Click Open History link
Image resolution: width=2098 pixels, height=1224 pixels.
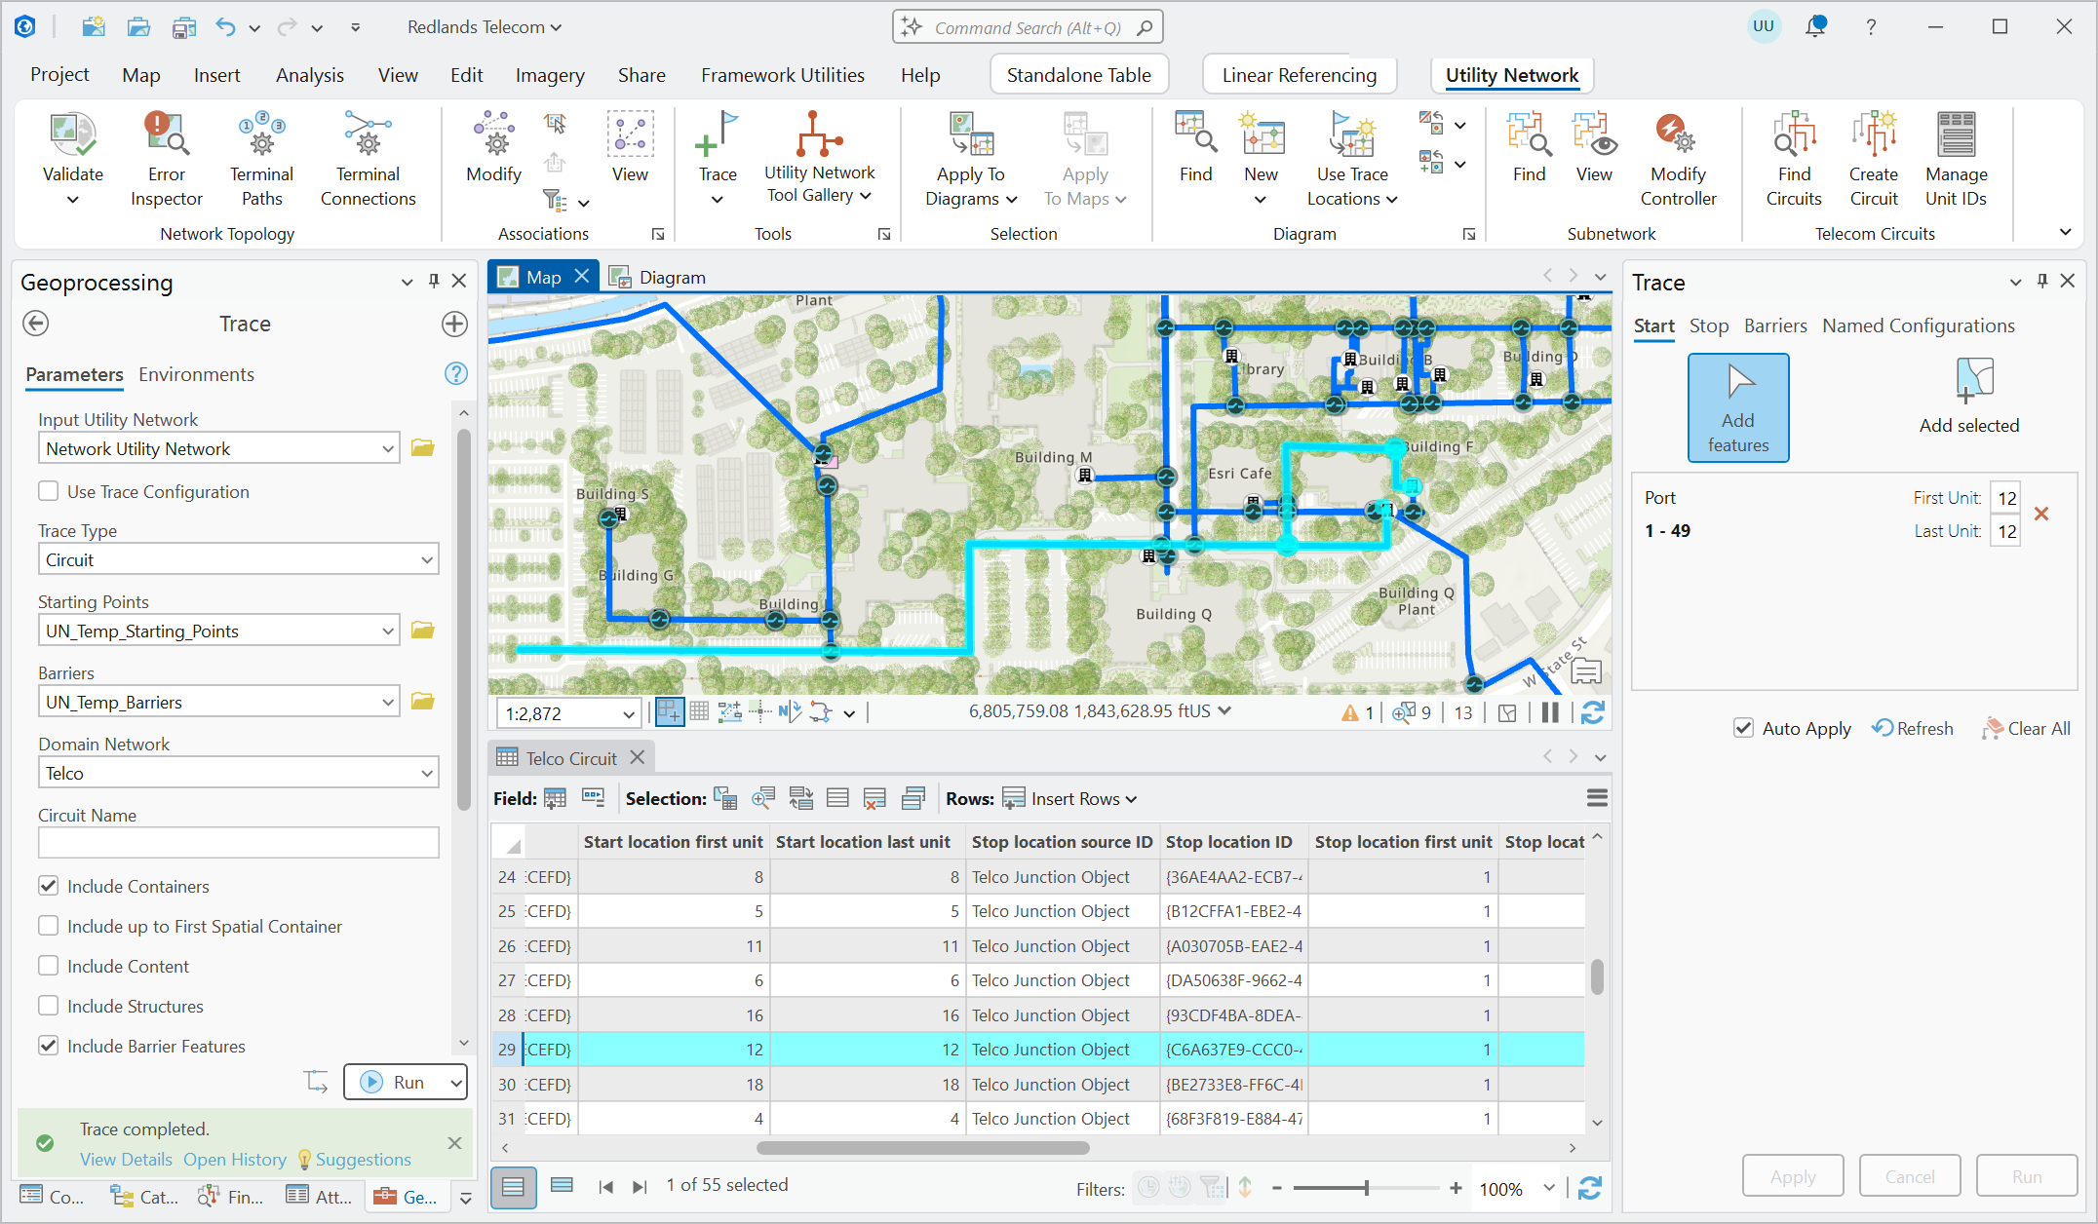(235, 1159)
